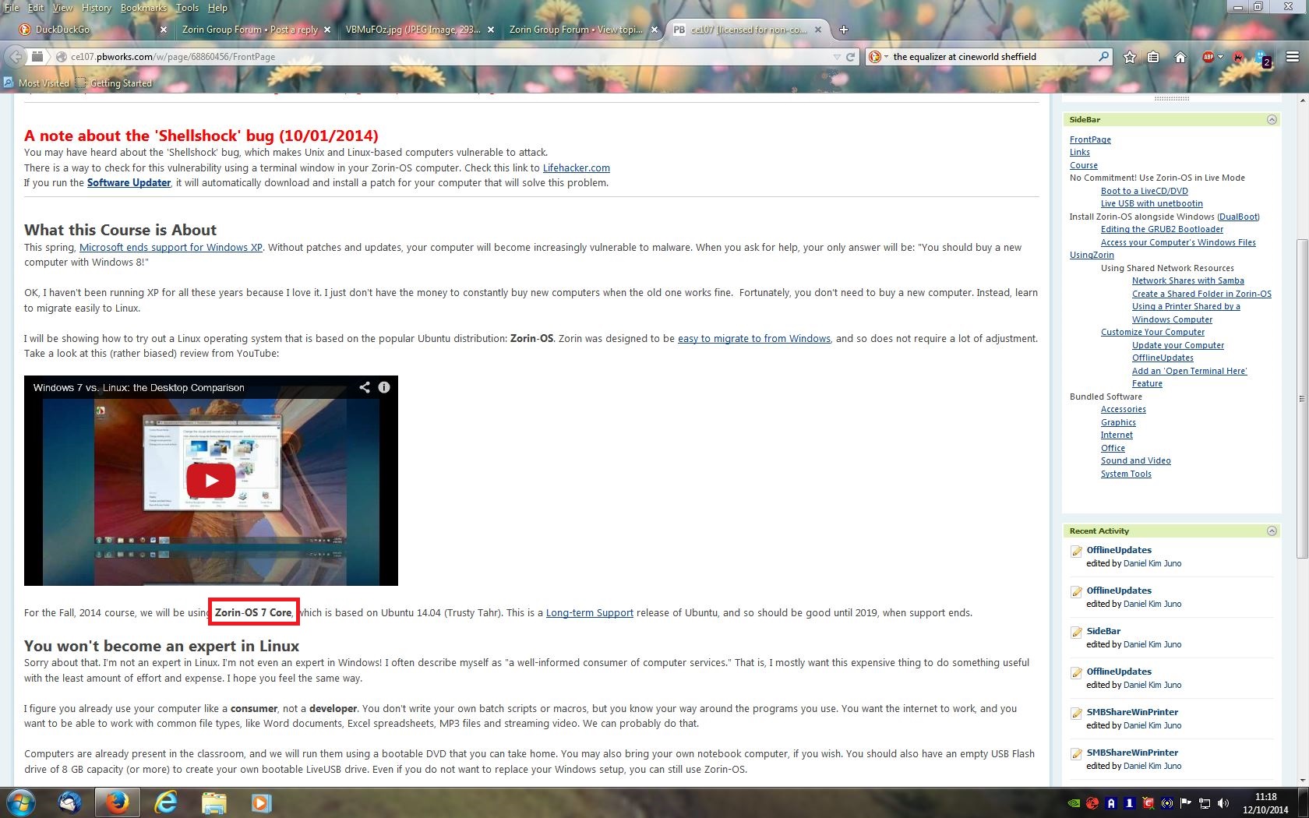Viewport: 1309px width, 818px height.
Task: Click the Adblock Plus ABP icon
Action: click(1208, 57)
